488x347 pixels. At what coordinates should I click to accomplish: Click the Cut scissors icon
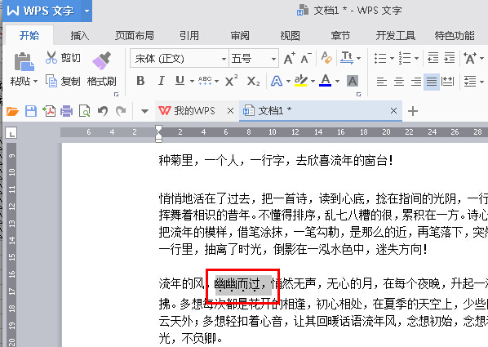[x=51, y=58]
